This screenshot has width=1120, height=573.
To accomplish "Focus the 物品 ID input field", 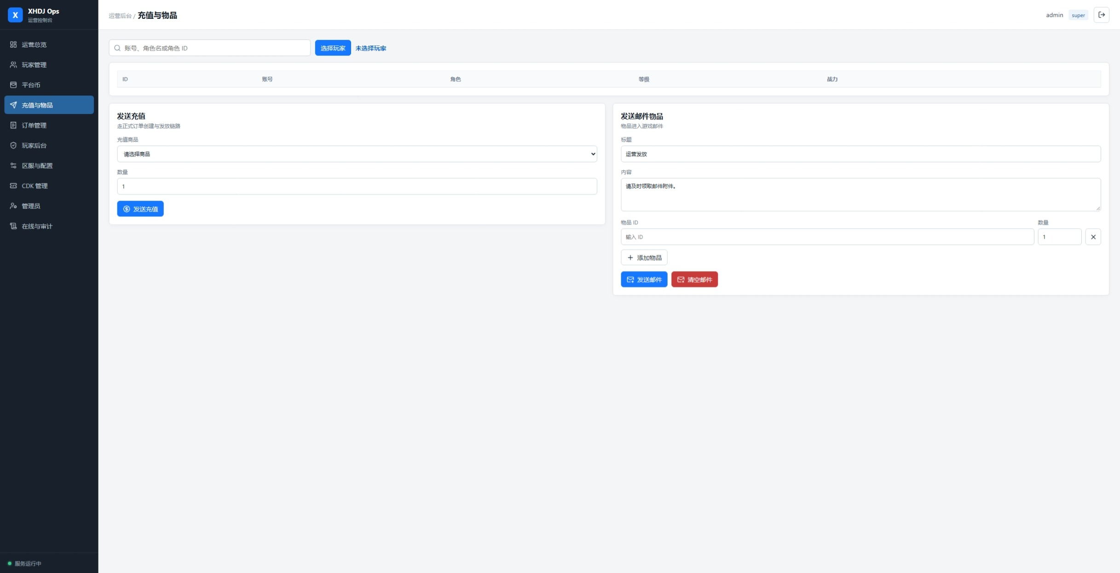I will (827, 237).
